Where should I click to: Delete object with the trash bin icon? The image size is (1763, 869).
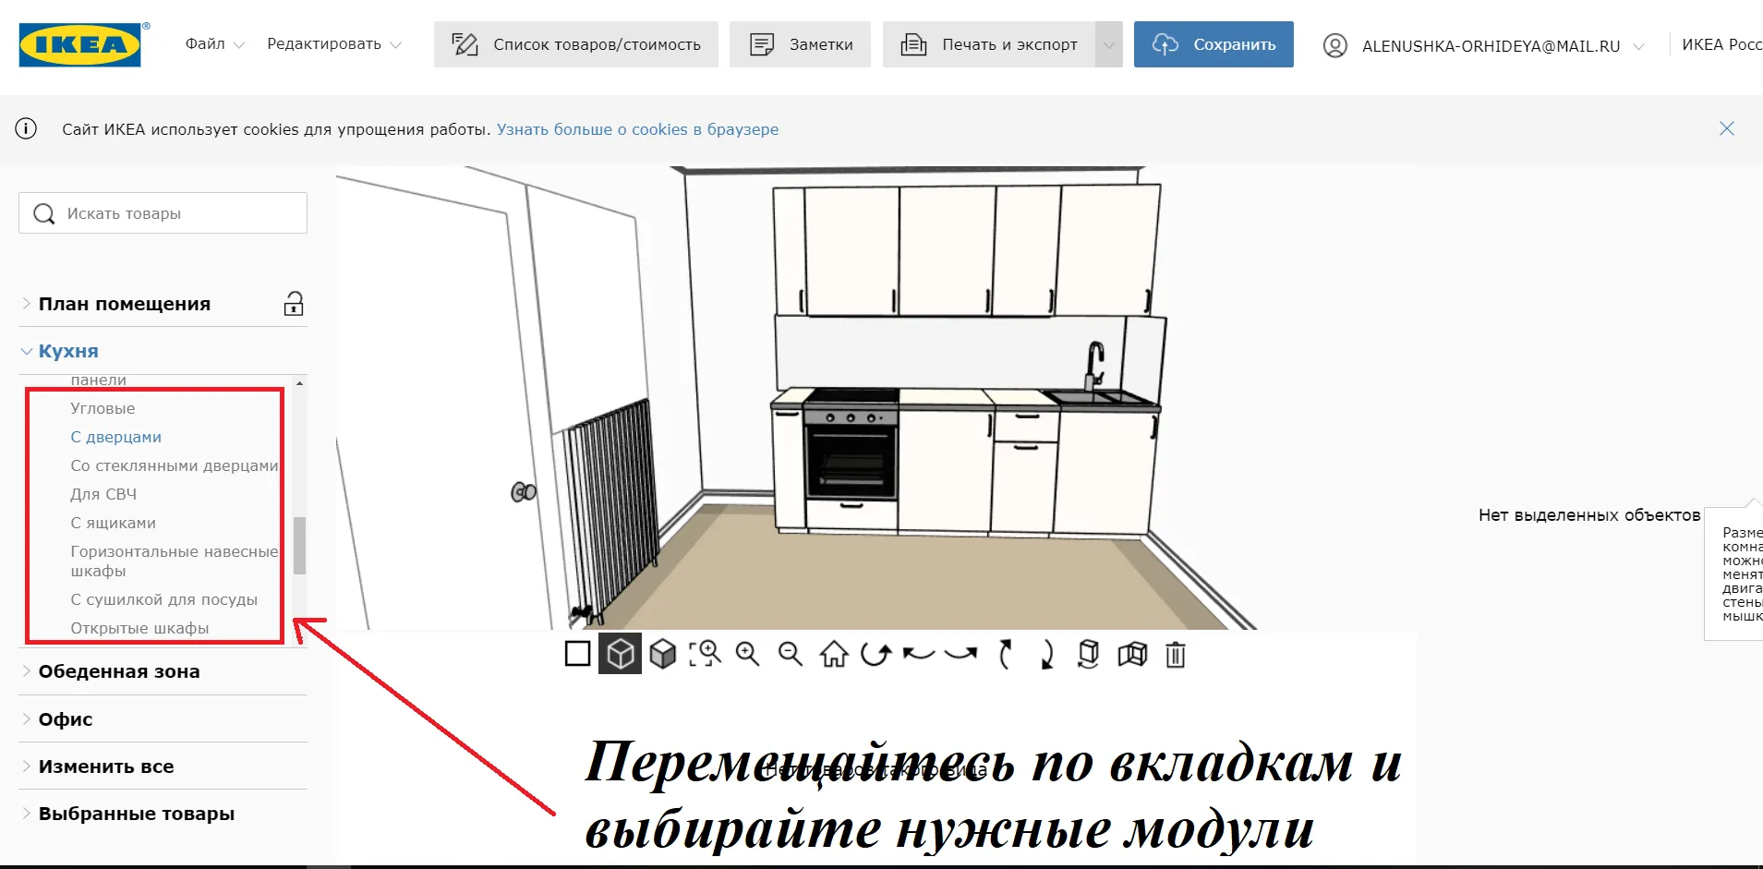(x=1175, y=654)
